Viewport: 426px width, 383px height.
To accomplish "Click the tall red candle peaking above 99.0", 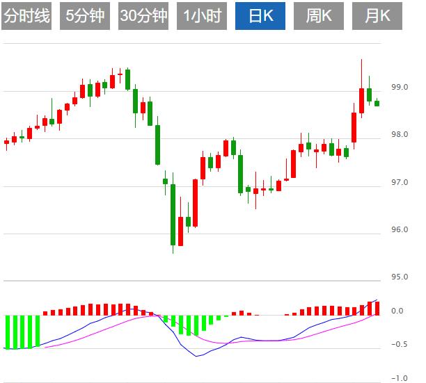I will pos(361,101).
